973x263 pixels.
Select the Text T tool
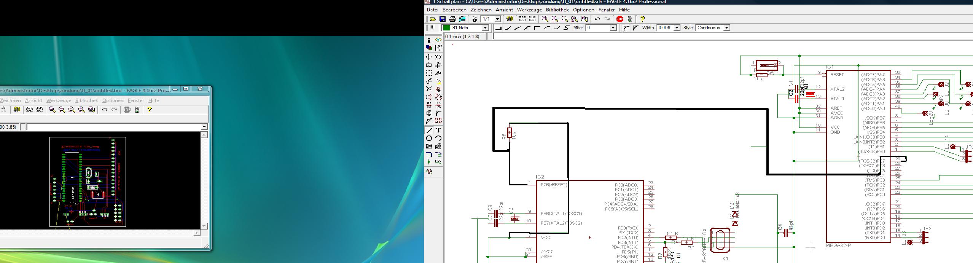[x=438, y=130]
